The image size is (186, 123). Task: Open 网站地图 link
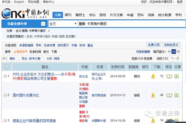click(34, 2)
